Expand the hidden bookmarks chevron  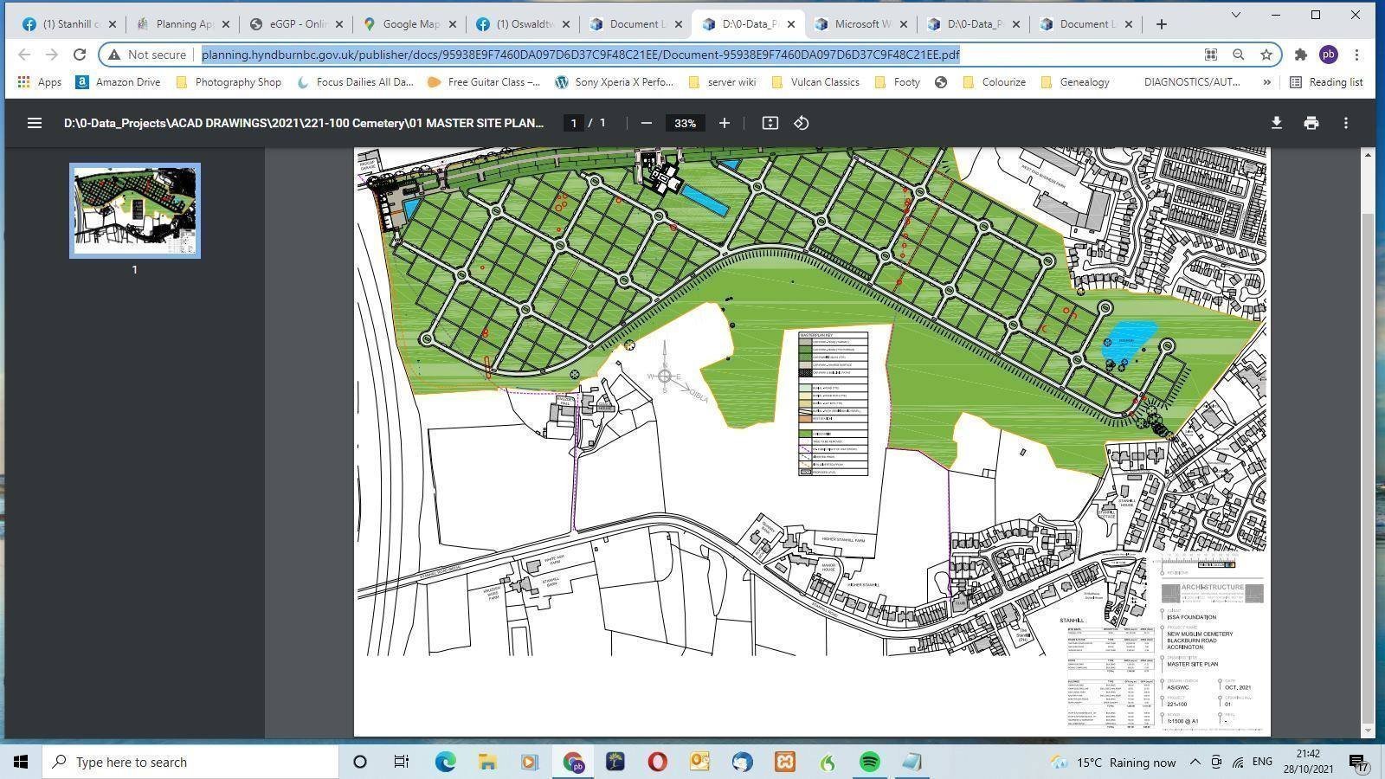coord(1266,82)
